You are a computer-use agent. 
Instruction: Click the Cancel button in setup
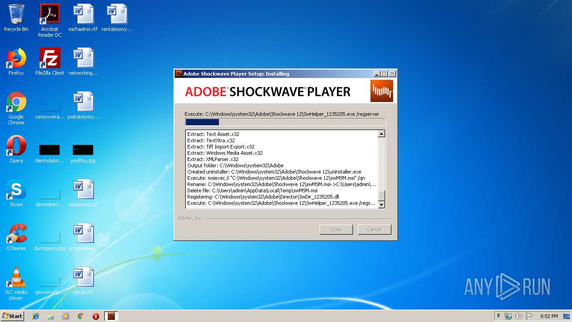pyautogui.click(x=374, y=229)
